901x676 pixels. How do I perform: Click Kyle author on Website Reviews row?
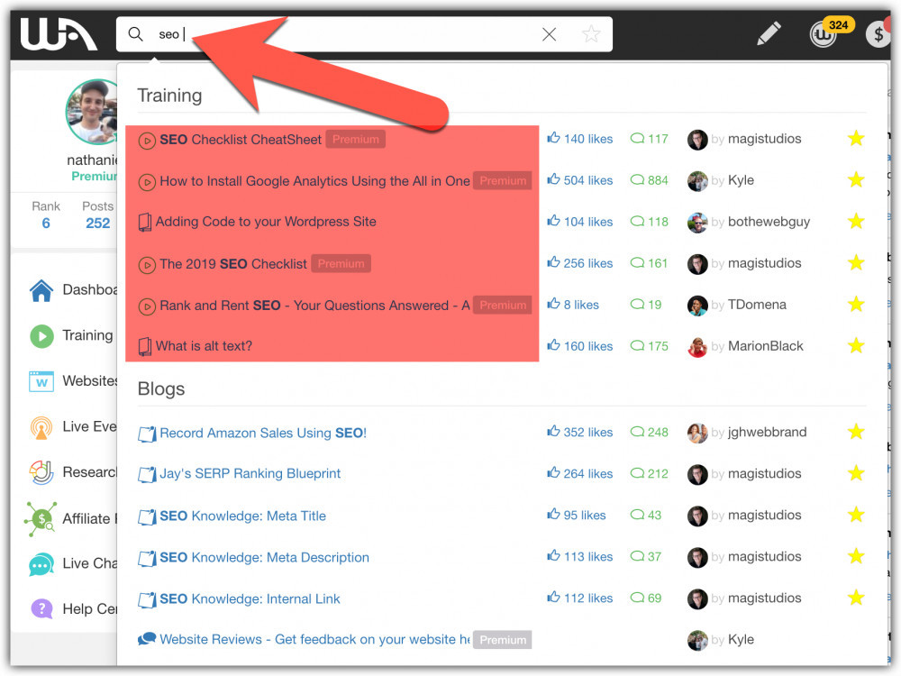coord(741,639)
